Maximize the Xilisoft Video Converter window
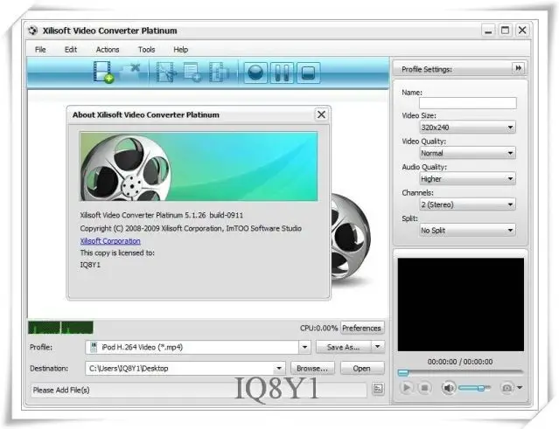Screen dimensions: 559x429 (505, 31)
